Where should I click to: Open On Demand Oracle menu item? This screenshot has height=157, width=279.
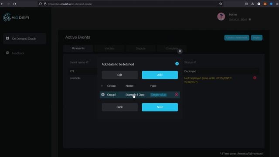point(25,39)
